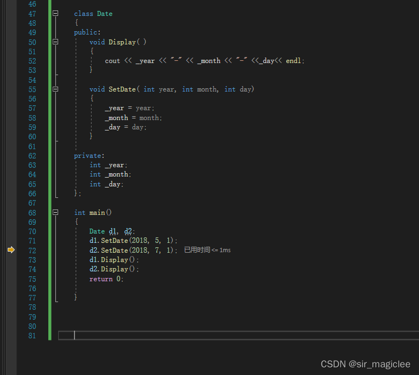Click 'd1.Display();' statement
This screenshot has height=375, width=419.
pos(114,260)
